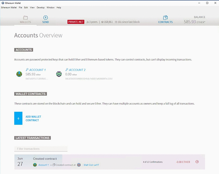
Task: Click '168,961' block number text
Action: (108, 22)
